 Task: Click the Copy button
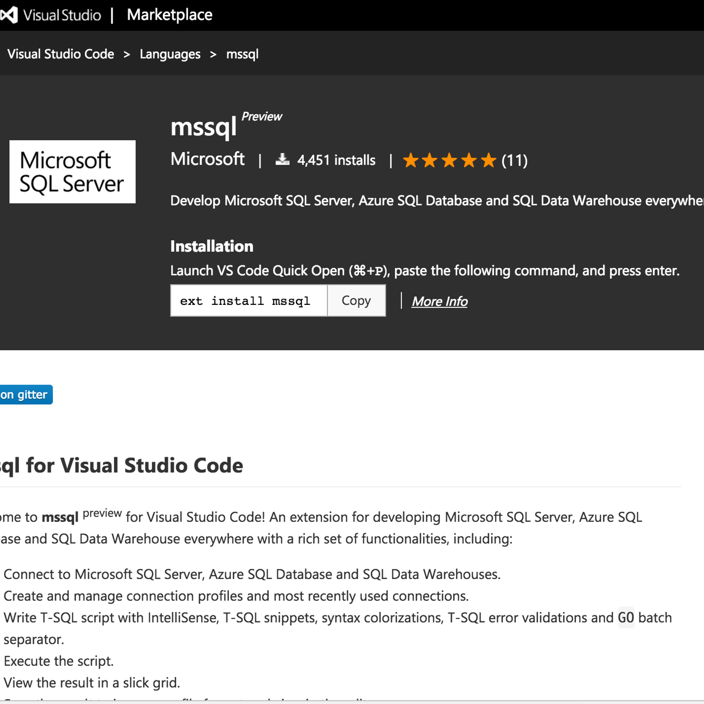[356, 301]
